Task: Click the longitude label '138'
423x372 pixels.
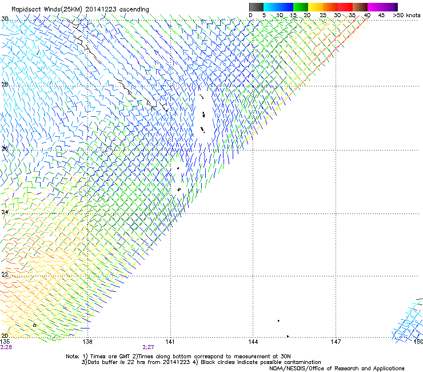Action: coord(87,342)
